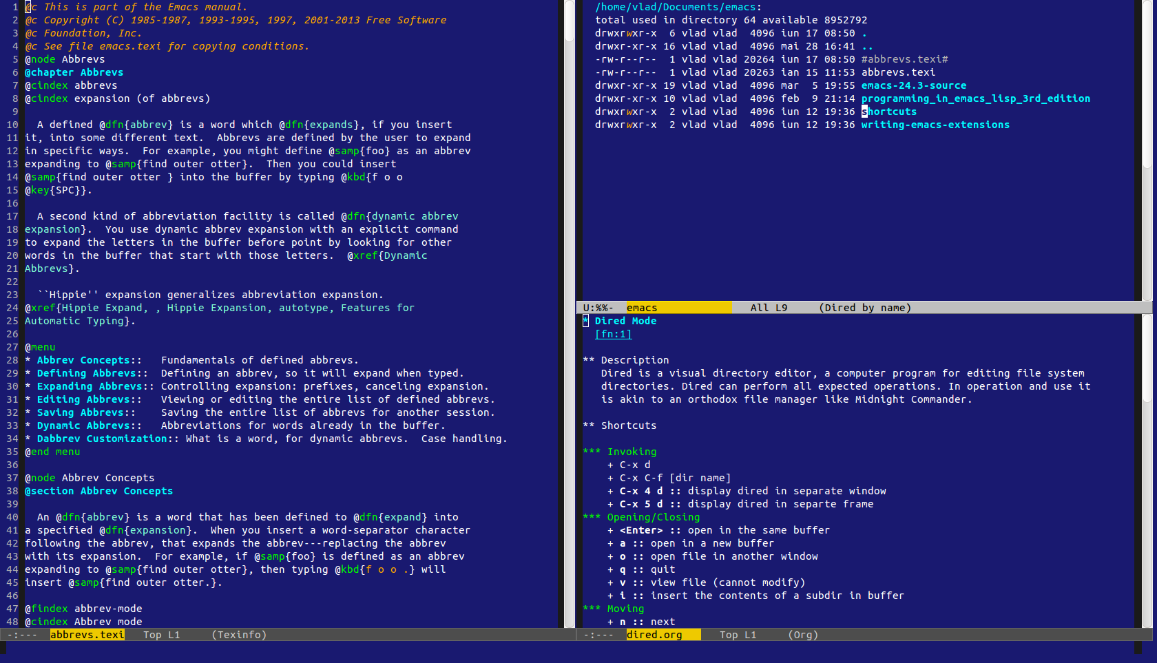Open programming_in_emacs_lisp_3rd_edition directory

pyautogui.click(x=975, y=98)
